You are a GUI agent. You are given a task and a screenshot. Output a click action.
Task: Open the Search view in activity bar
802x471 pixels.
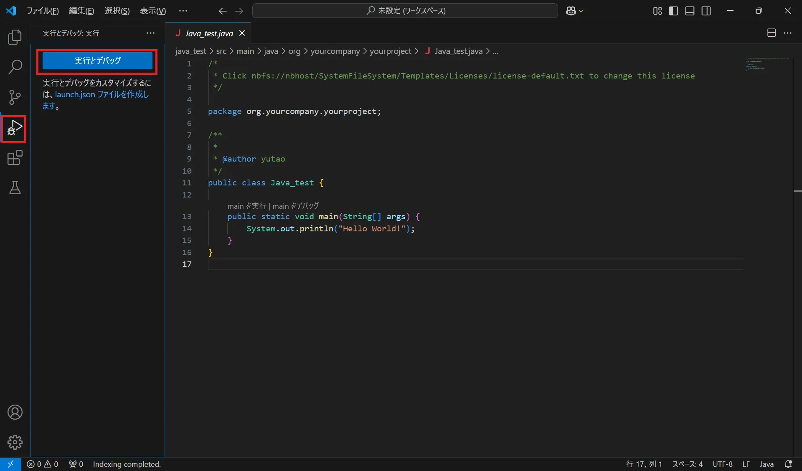pyautogui.click(x=15, y=67)
